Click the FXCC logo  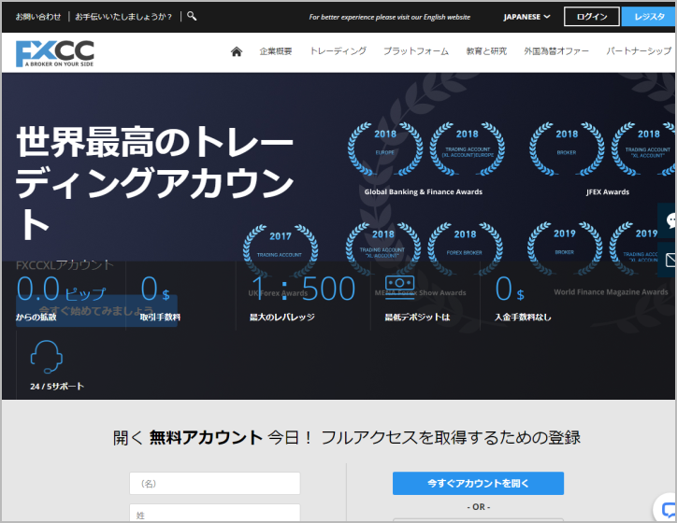pos(55,53)
